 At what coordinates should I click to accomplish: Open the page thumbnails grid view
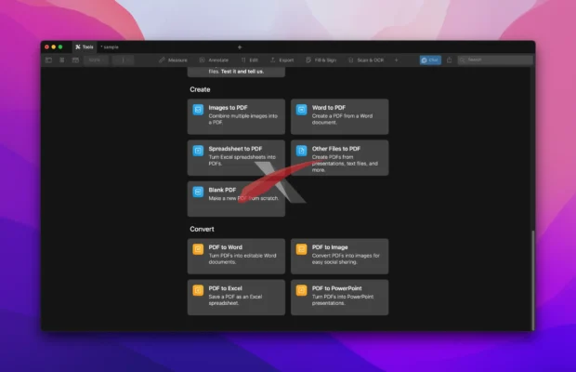(61, 60)
